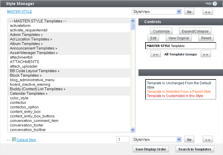Click Search in Templates button
Viewport: 223px width, 155px height.
[195, 149]
